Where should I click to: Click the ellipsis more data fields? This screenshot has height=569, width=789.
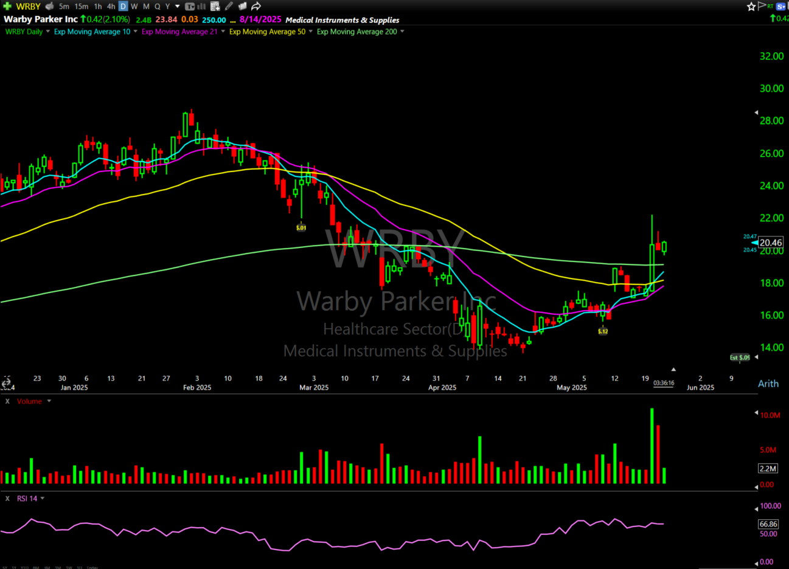coord(233,21)
